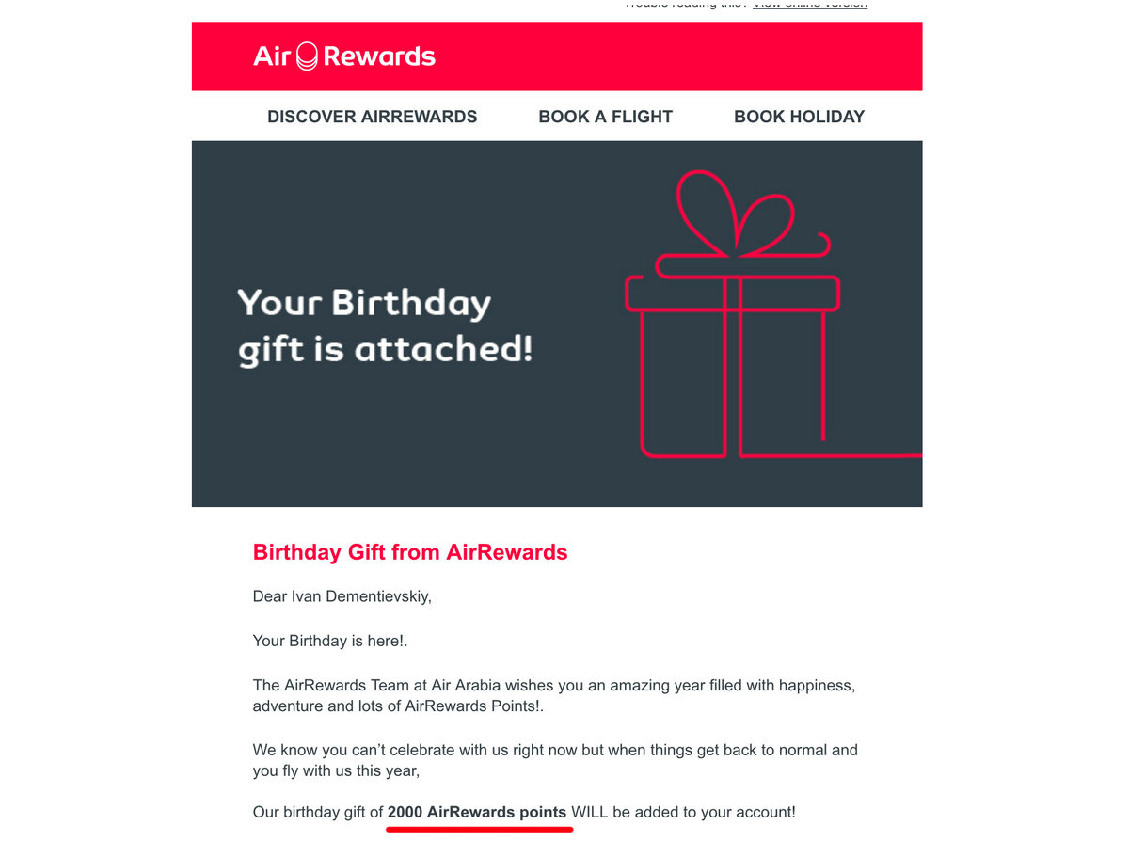Open the 'View online version' link
Image resolution: width=1129 pixels, height=857 pixels.
point(810,4)
